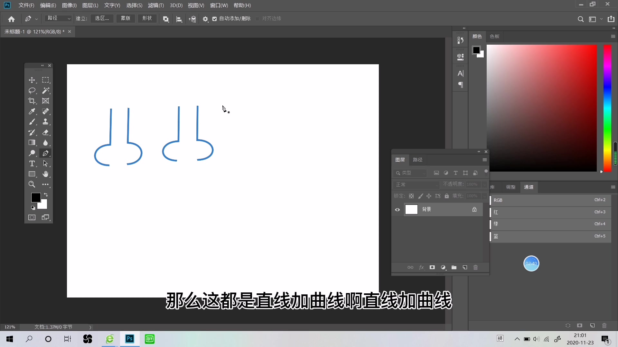Click the 选区... button in options bar
The image size is (618, 347).
[101, 18]
